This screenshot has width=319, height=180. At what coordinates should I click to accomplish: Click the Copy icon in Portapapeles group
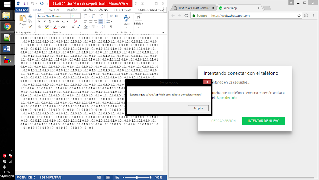click(30, 21)
